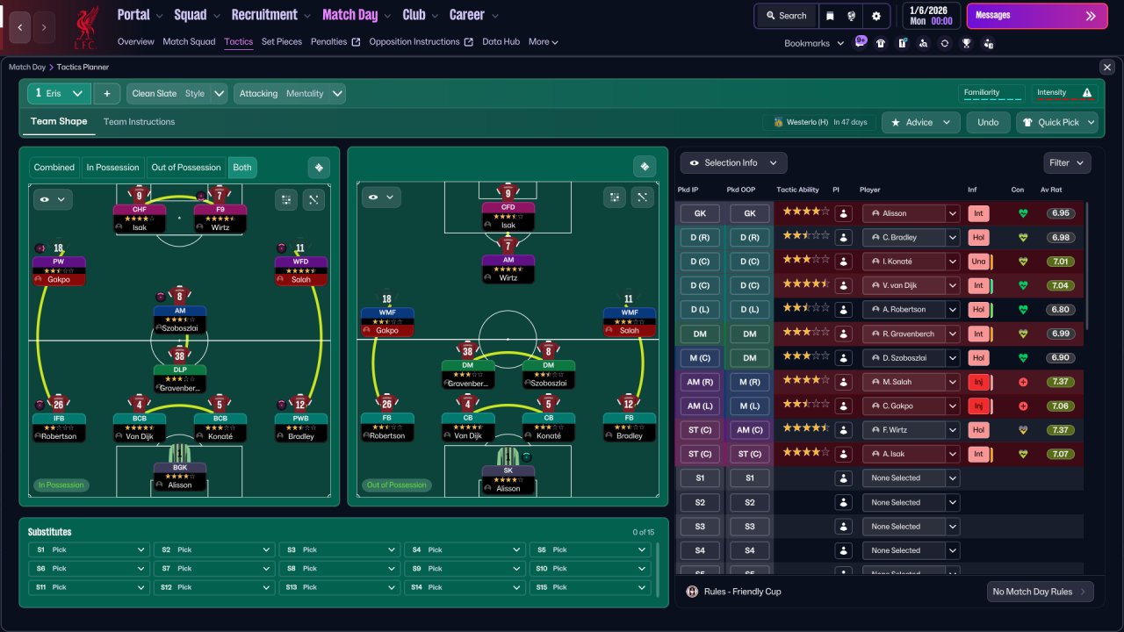Image resolution: width=1124 pixels, height=632 pixels.
Task: Open the Eris tactic dropdown
Action: [59, 93]
